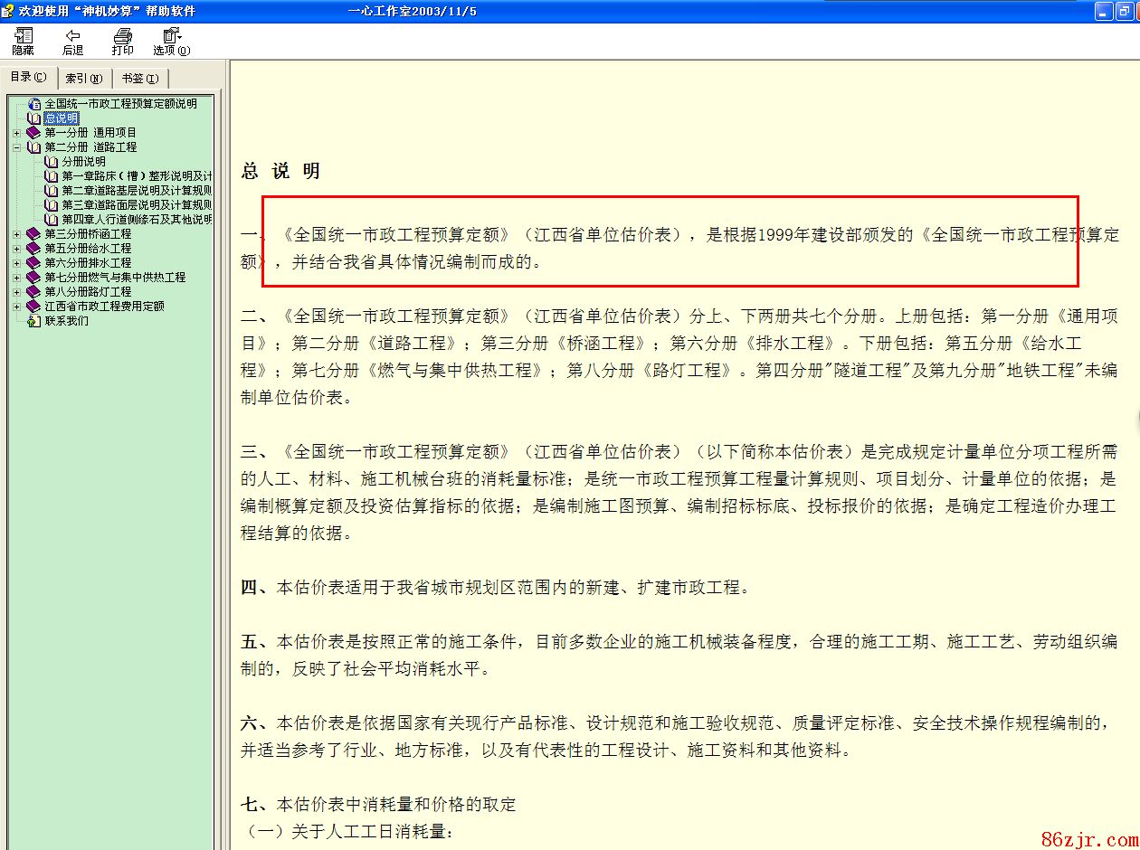Expand the 第八分册路灯工程 tree node

(16, 292)
